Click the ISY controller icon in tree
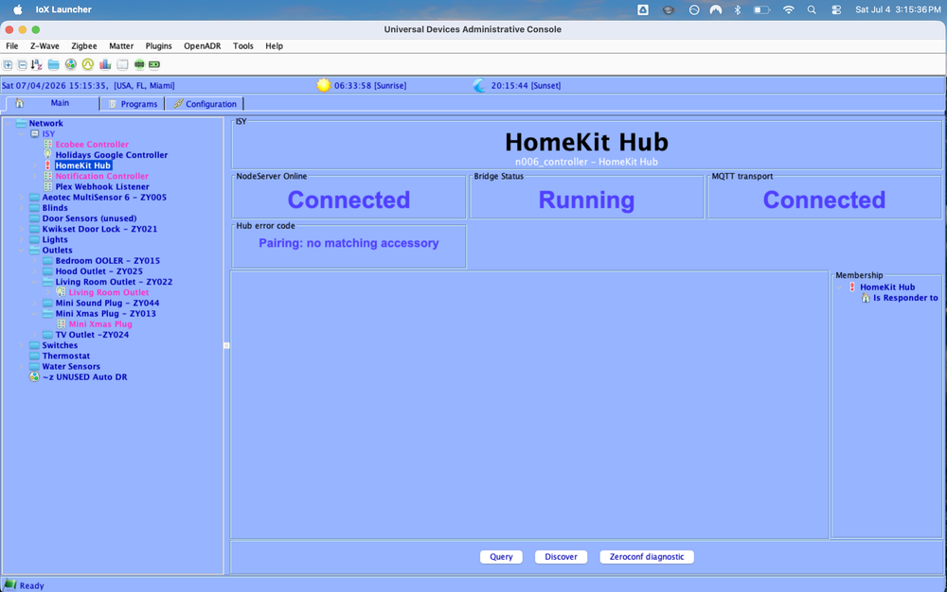 tap(34, 134)
